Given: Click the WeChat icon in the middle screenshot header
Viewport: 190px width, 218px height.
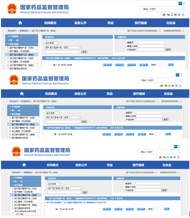Looking at the screenshot, I should tap(166, 86).
